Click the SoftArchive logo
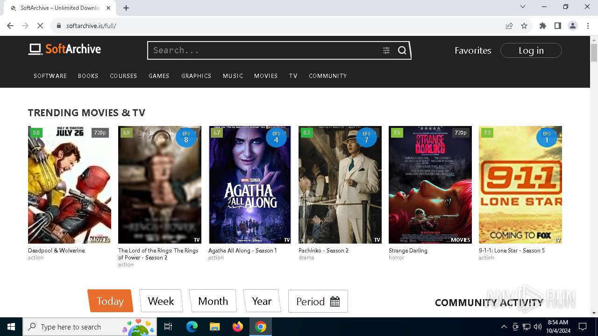This screenshot has height=336, width=598. [x=64, y=49]
